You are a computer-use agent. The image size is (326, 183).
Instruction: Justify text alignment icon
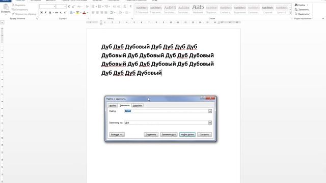(x=106, y=13)
